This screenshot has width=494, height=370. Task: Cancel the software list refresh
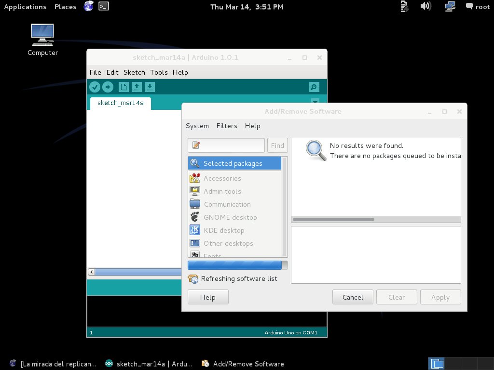pyautogui.click(x=353, y=297)
